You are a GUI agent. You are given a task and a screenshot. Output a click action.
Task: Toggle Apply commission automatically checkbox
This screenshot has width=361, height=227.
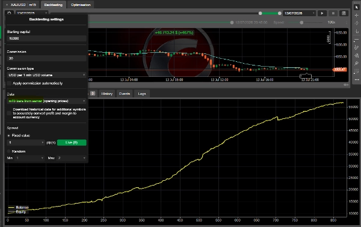pos(9,83)
